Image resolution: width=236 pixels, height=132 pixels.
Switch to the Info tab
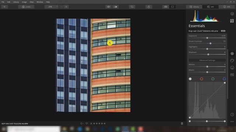(227, 7)
